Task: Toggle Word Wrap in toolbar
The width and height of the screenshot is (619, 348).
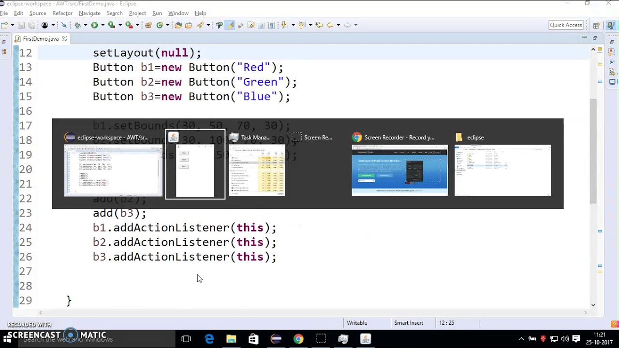Action: pyautogui.click(x=251, y=25)
